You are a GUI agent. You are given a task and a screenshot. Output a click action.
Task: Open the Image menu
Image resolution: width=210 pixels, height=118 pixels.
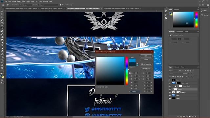14,1
